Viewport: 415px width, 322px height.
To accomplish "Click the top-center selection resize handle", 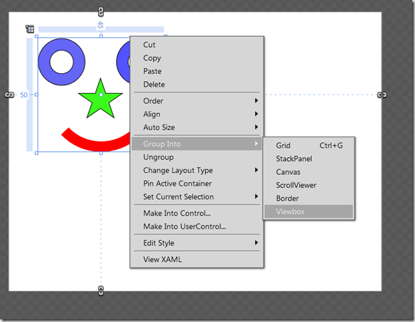I will 101,36.
